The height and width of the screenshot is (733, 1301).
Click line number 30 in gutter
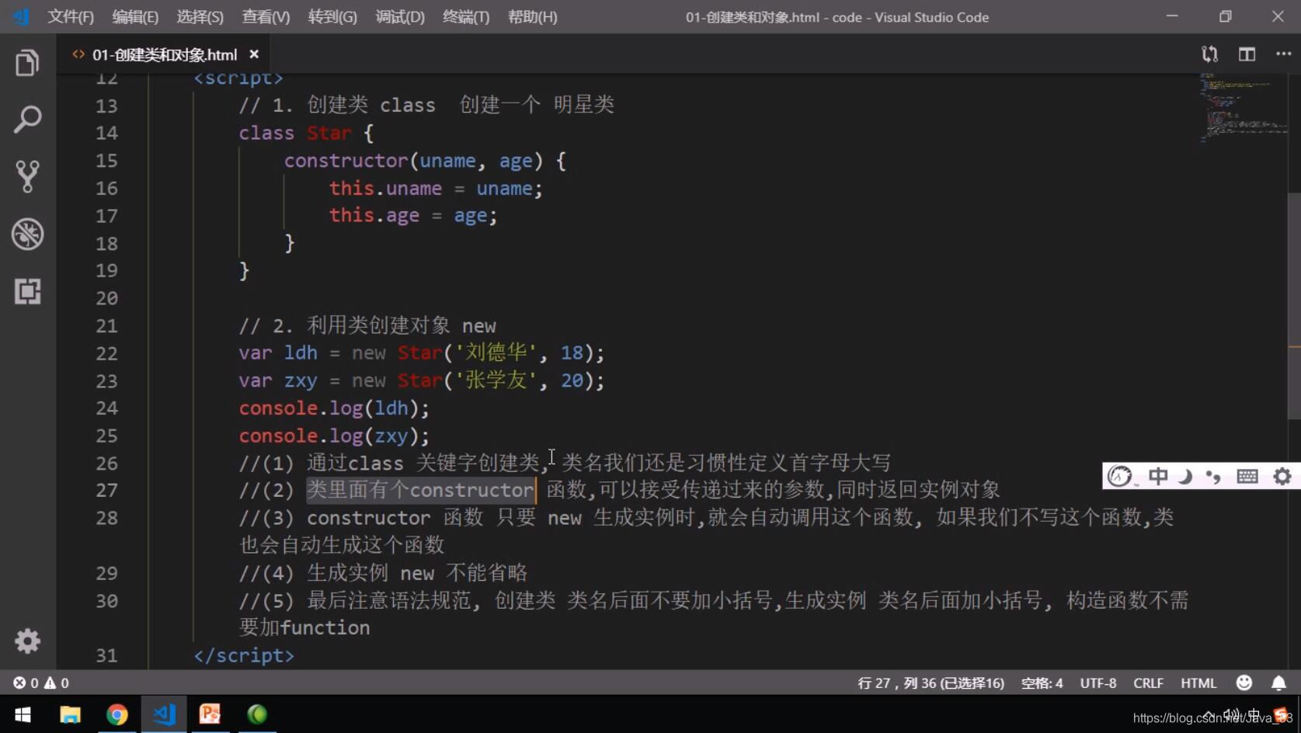tap(106, 601)
